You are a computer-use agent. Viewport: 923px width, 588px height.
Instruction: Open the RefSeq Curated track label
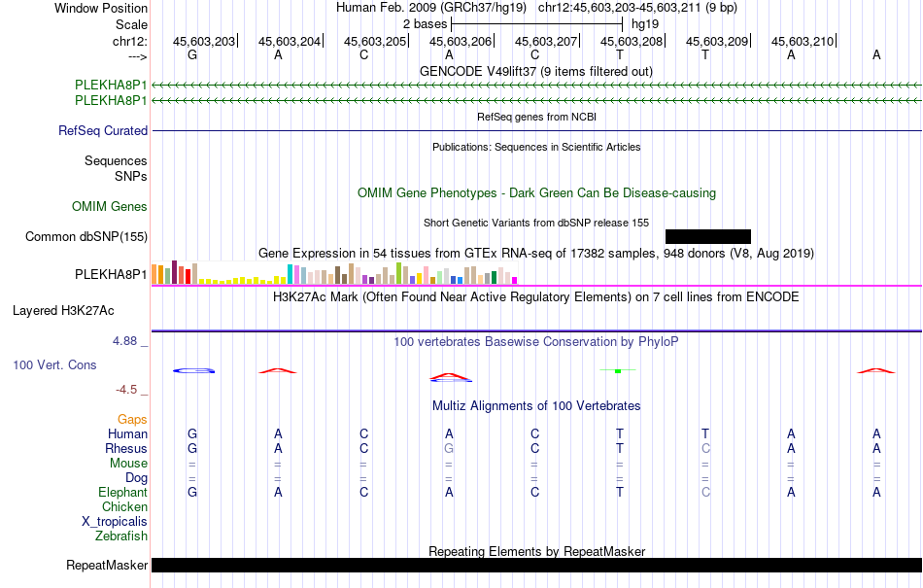(103, 130)
